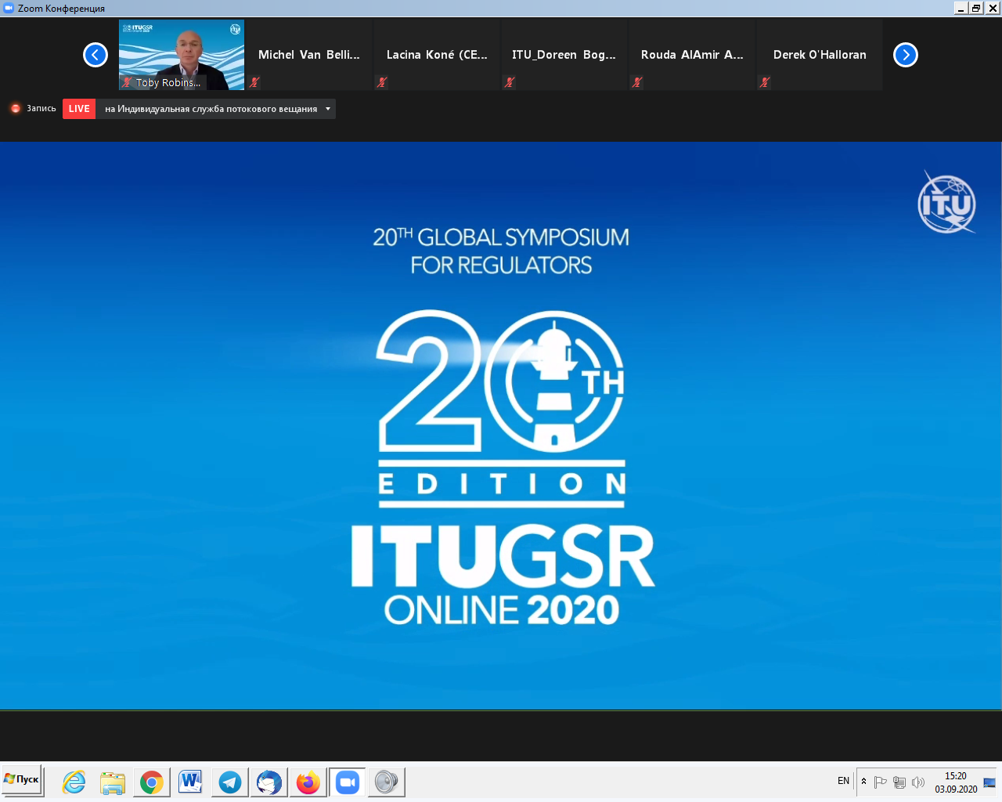1002x802 pixels.
Task: Open the Пуск Start menu
Action: click(x=22, y=780)
